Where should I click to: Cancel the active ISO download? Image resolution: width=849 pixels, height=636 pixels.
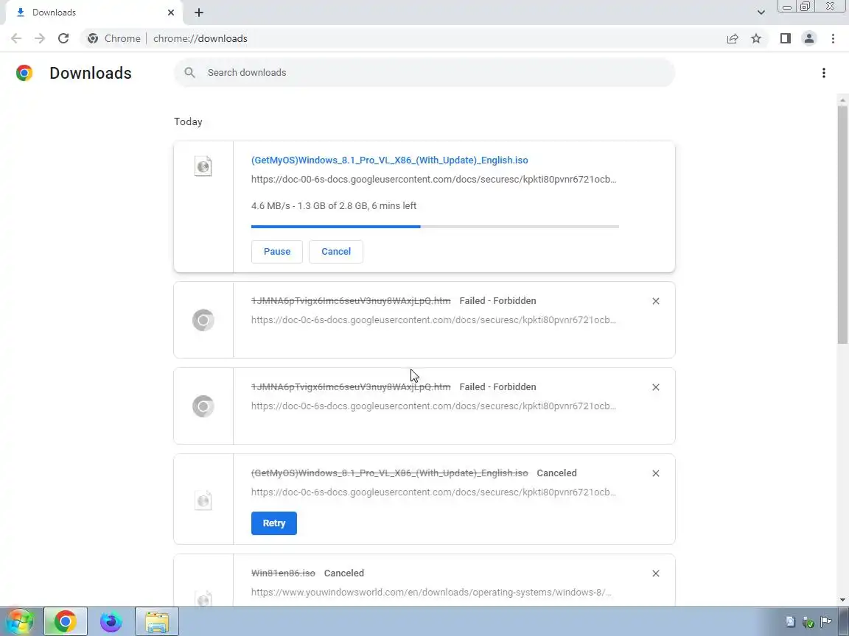(336, 252)
